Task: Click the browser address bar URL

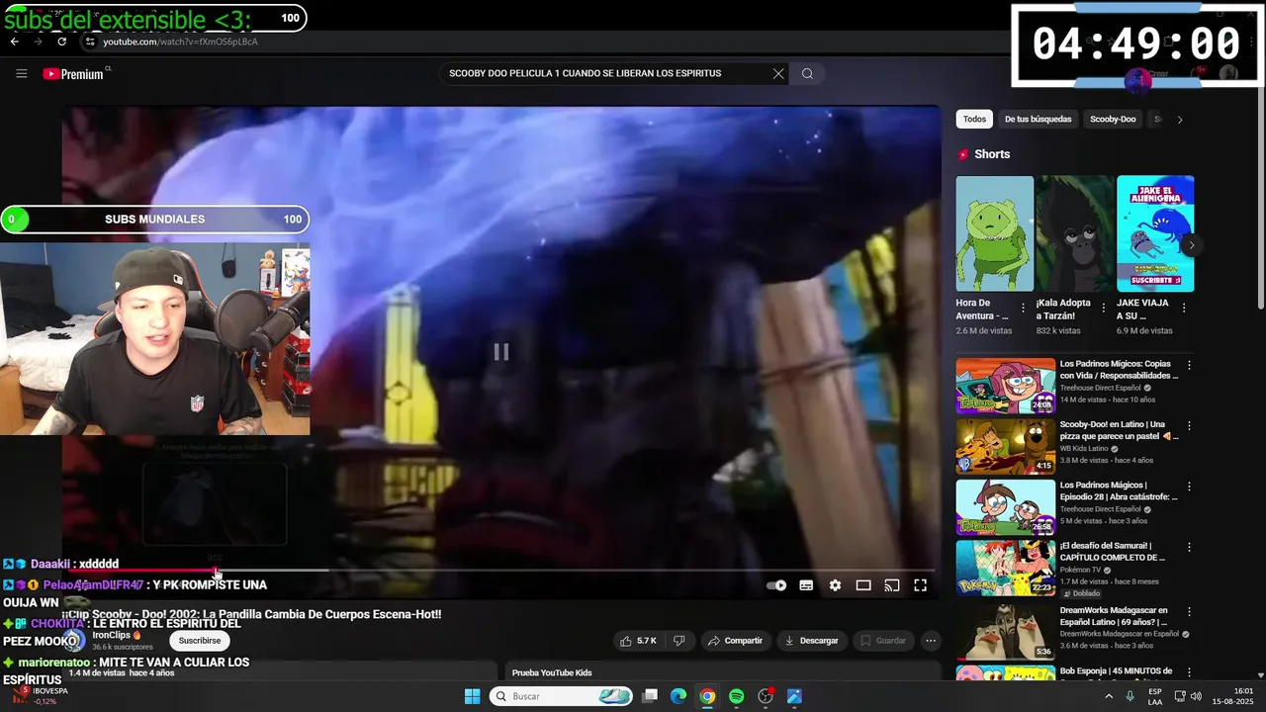Action: [180, 42]
